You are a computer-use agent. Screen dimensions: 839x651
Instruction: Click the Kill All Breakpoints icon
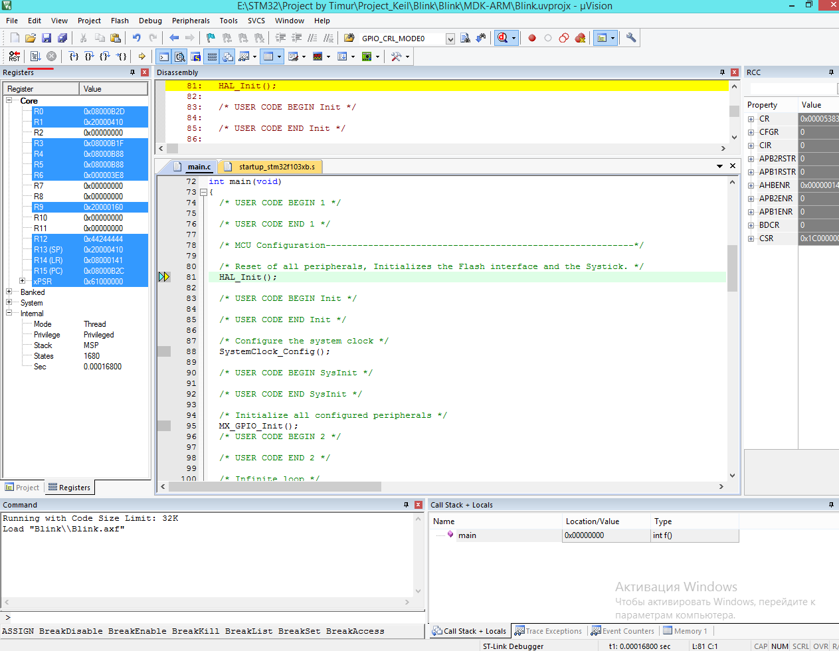(x=580, y=38)
